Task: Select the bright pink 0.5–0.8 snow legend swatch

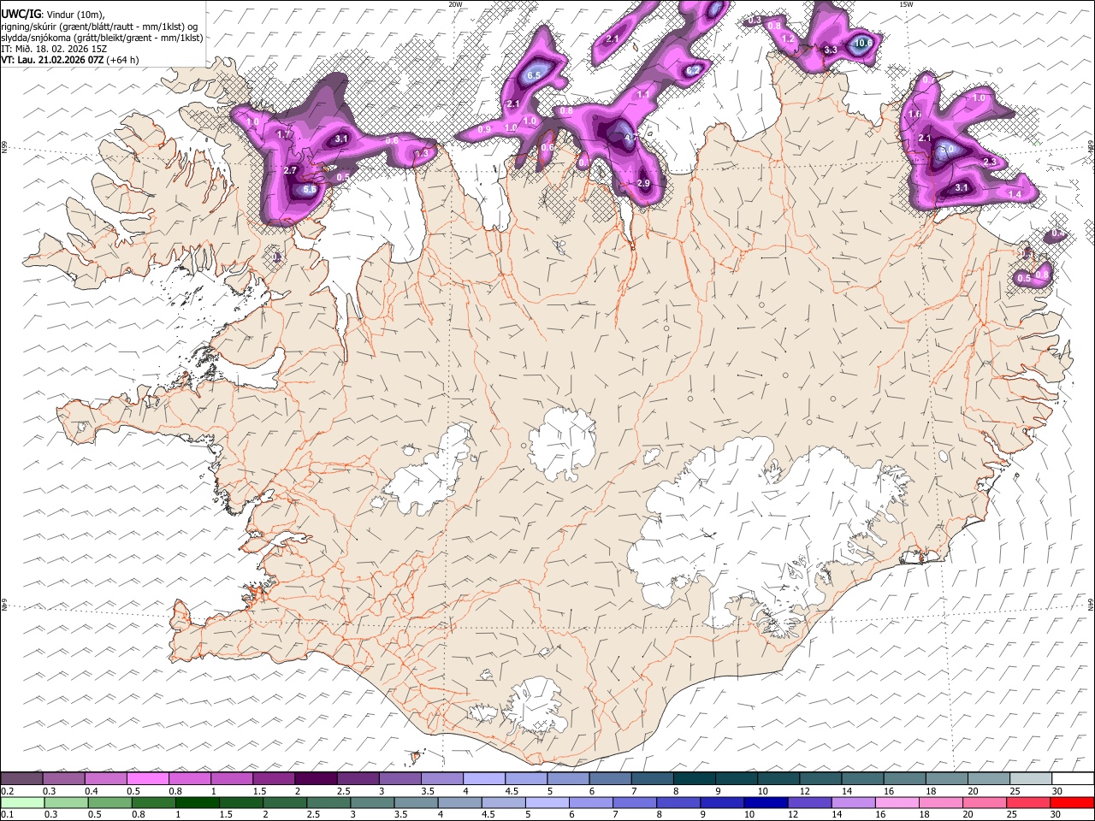Action: (147, 779)
